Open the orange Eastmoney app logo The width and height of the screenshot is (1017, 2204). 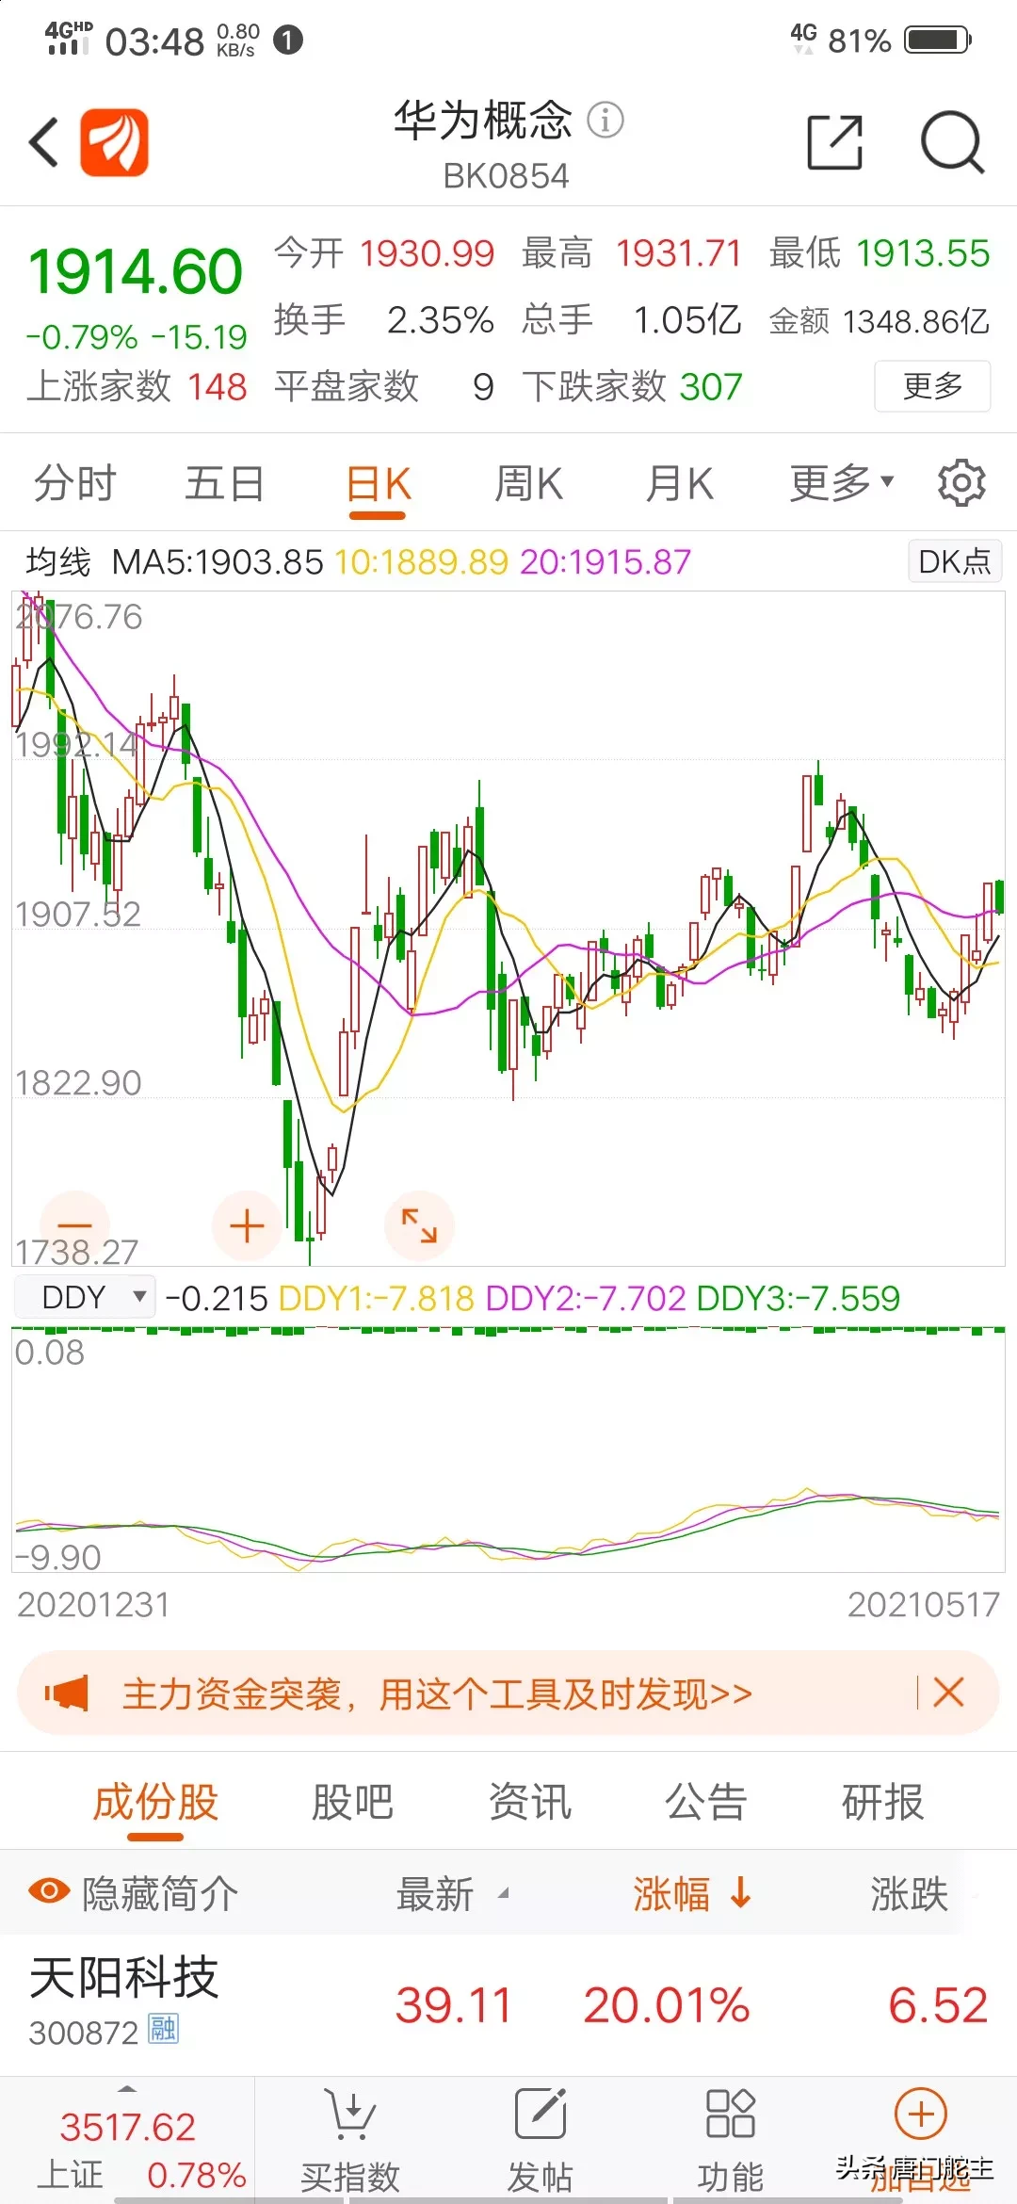[114, 142]
